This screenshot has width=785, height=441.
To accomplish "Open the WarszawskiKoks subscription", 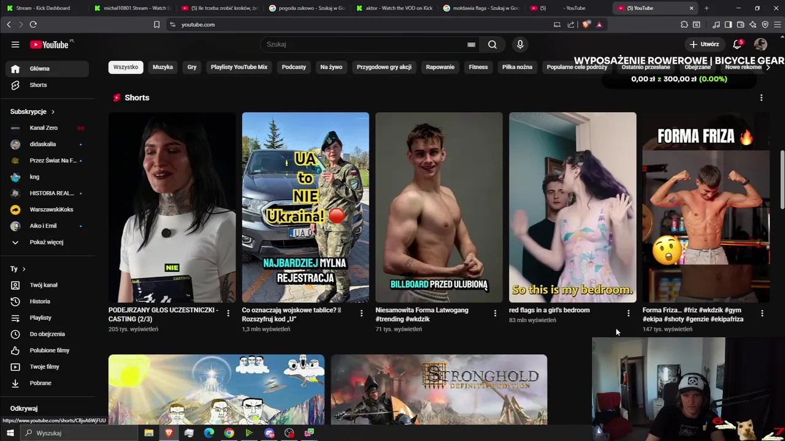I will click(47, 209).
